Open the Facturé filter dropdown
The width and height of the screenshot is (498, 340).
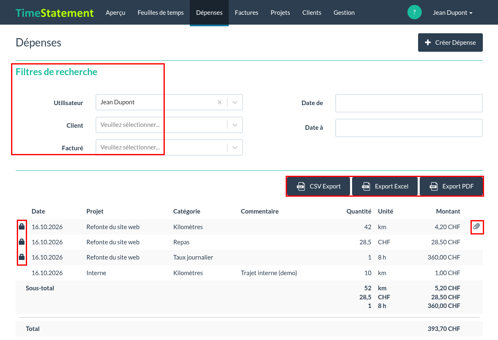(x=169, y=147)
